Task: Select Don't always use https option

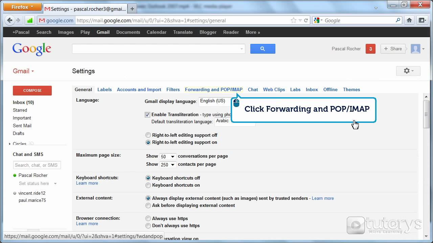Action: [148, 225]
